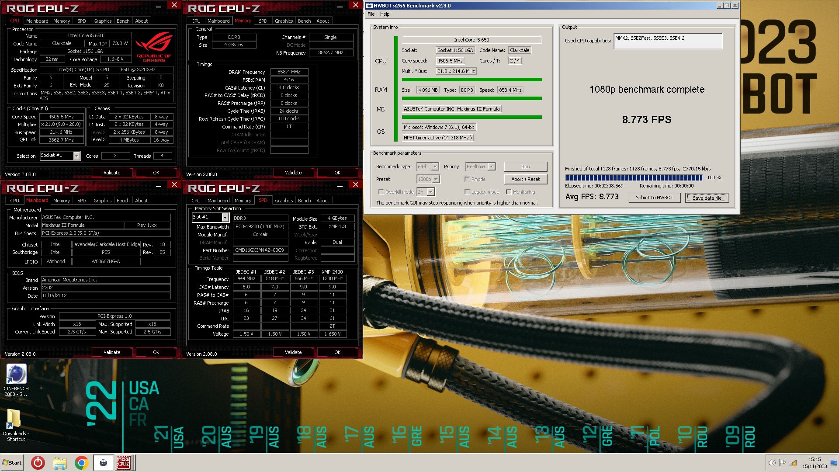
Task: Open the CINEBENCH 2003 desktop shortcut
Action: 16,379
